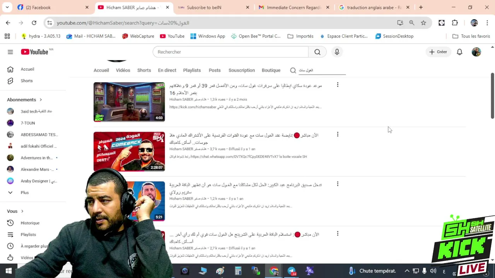The height and width of the screenshot is (278, 495).
Task: Open the tab search dropdown arrow
Action: coord(7,7)
